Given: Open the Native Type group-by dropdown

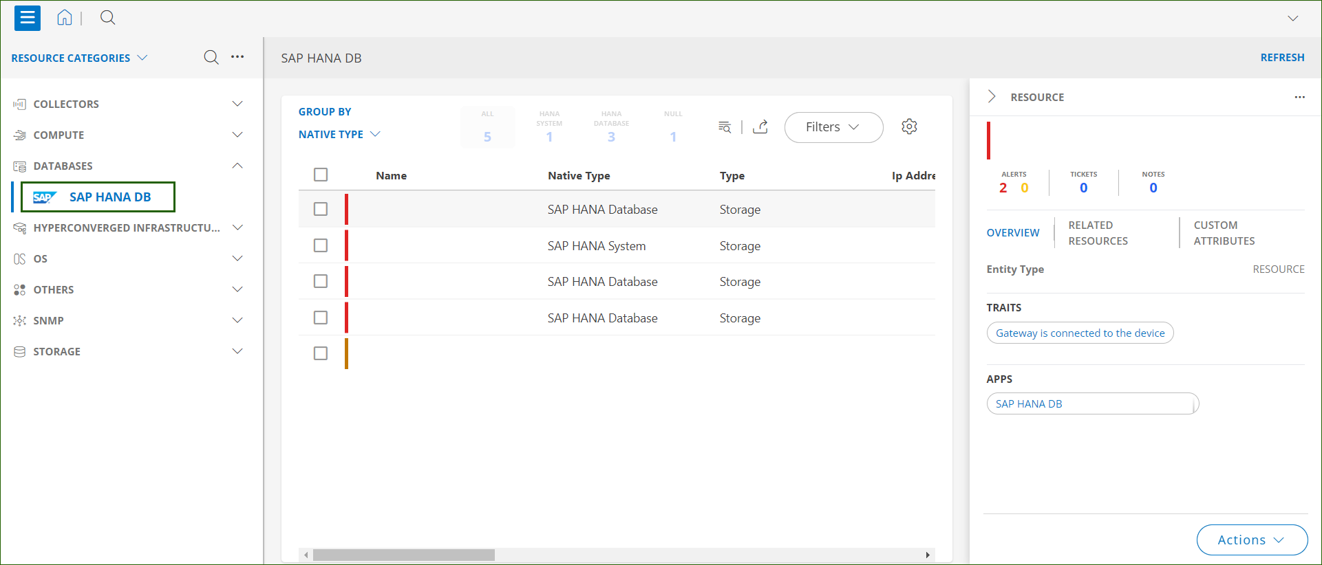Looking at the screenshot, I should (x=339, y=134).
